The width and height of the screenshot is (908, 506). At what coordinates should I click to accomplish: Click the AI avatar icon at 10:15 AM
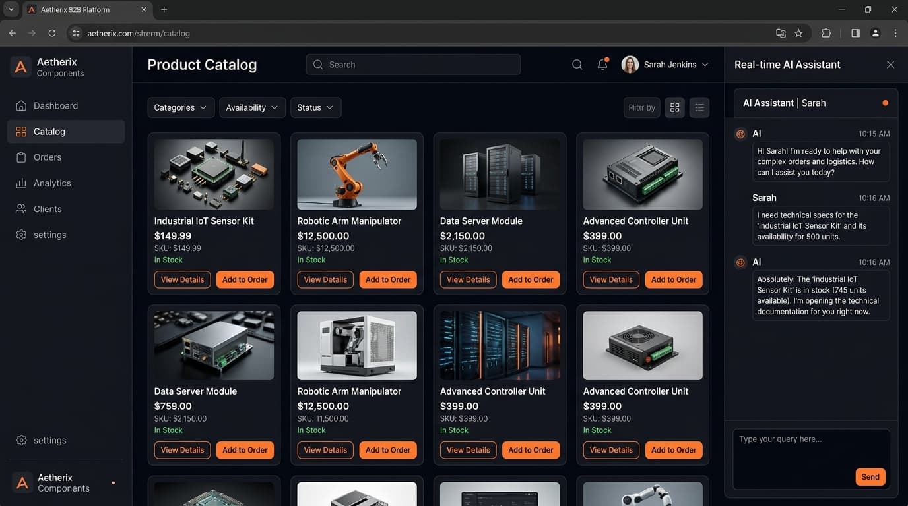[x=740, y=134]
